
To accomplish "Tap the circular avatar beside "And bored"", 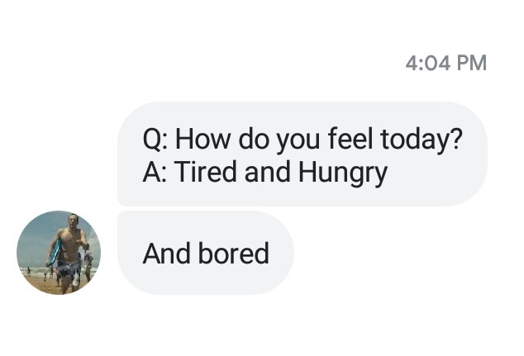I will pos(59,253).
